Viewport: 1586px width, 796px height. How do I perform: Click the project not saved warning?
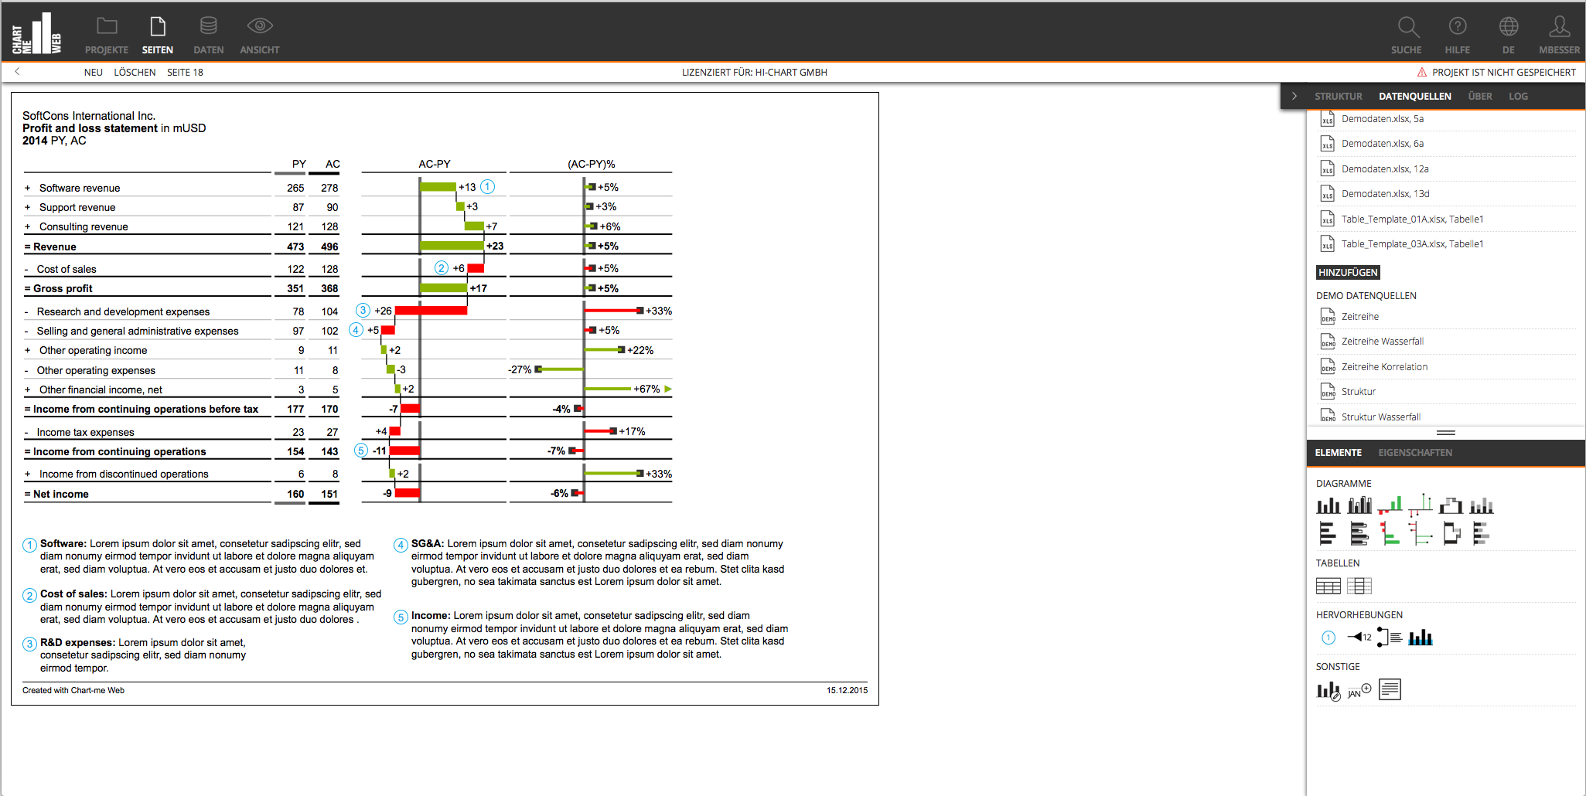pos(1496,73)
